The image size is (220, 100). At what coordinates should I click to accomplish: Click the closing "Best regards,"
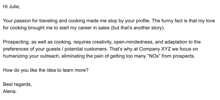[17, 84]
